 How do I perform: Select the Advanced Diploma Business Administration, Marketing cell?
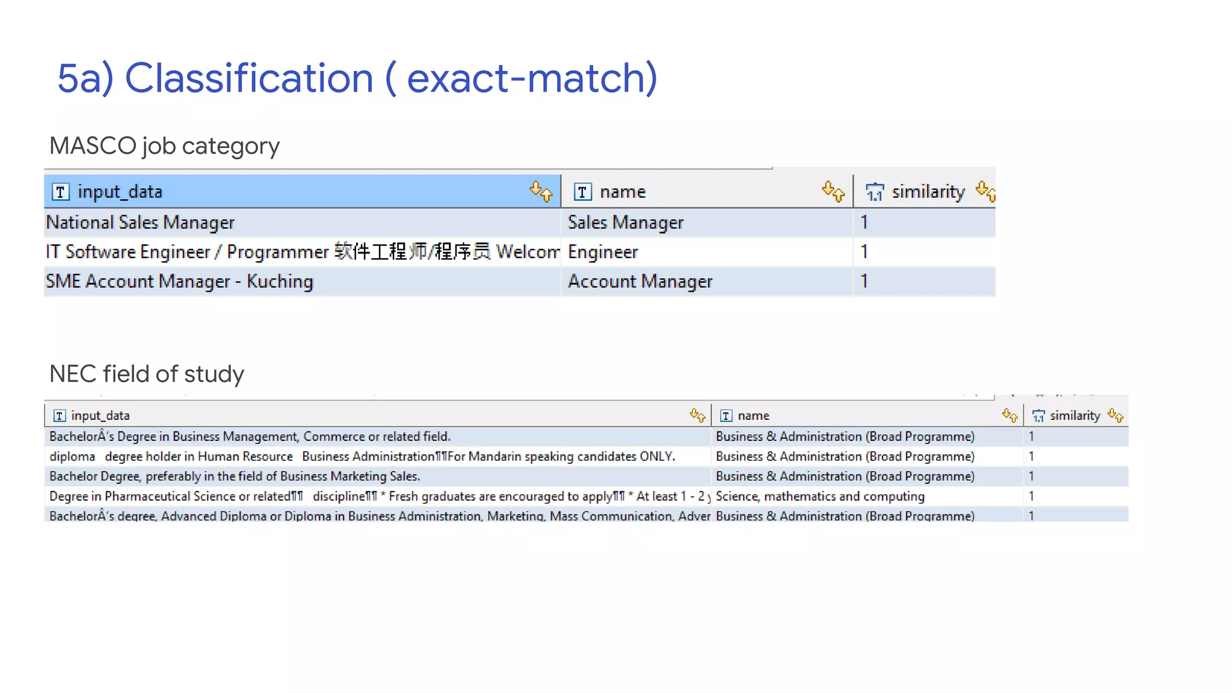point(378,515)
